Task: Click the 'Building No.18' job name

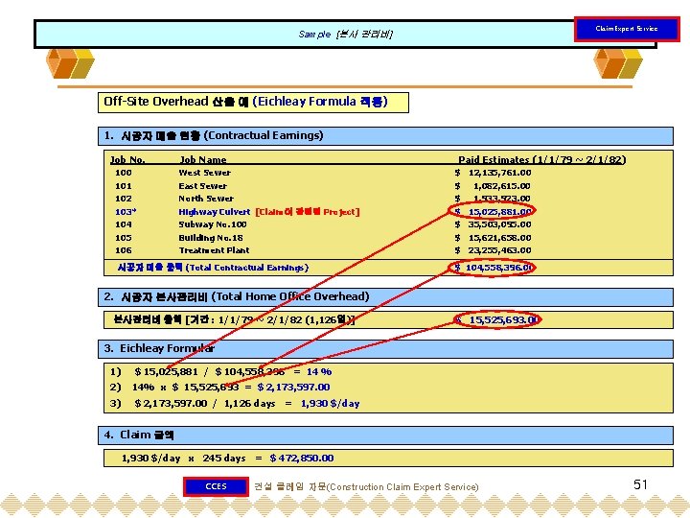Action: [211, 238]
